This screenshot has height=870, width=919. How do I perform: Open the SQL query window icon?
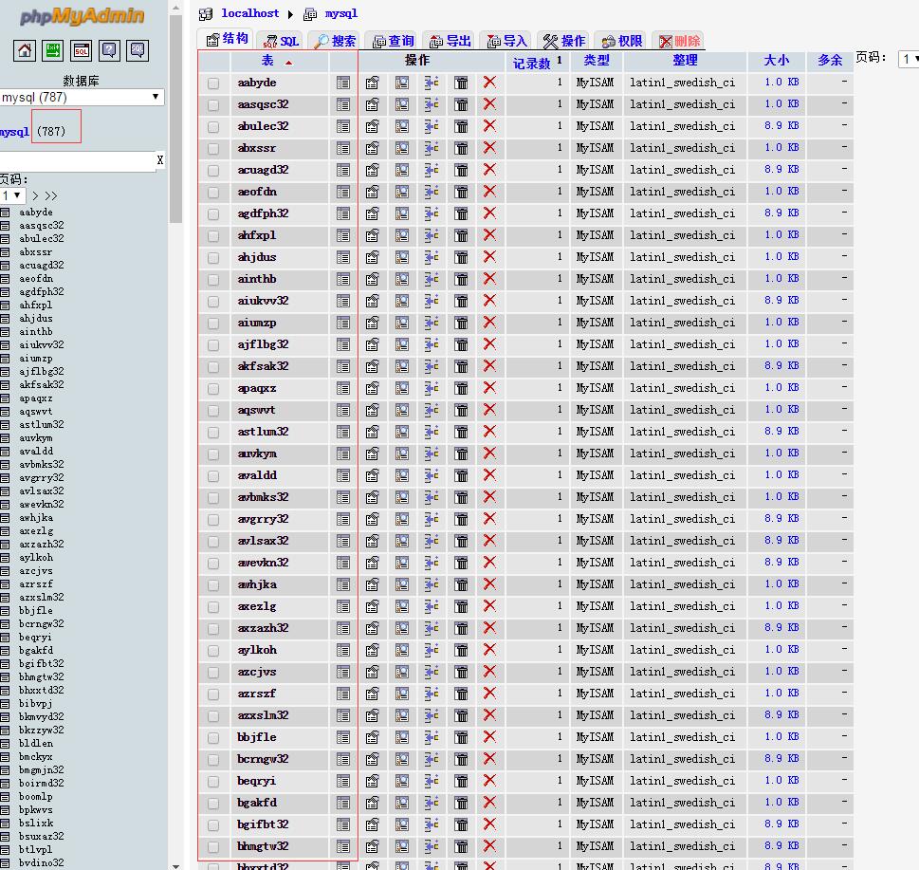click(x=81, y=50)
